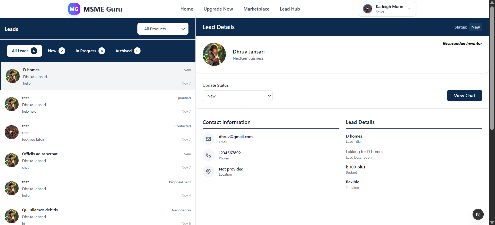Open the Lead Hub link
Image resolution: width=495 pixels, height=225 pixels.
[290, 9]
